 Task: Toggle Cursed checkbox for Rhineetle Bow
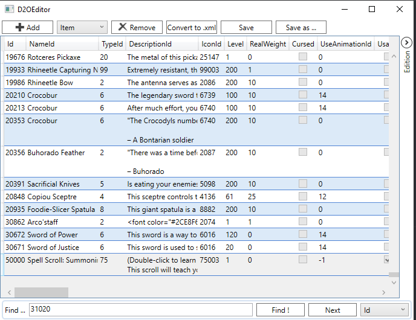[x=303, y=82]
